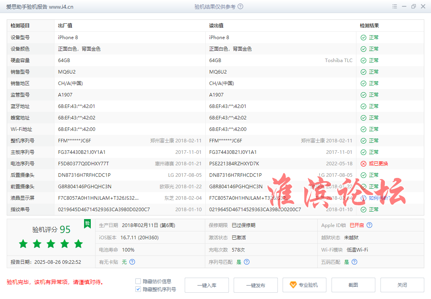Select the 读出值 column header

coord(216,26)
